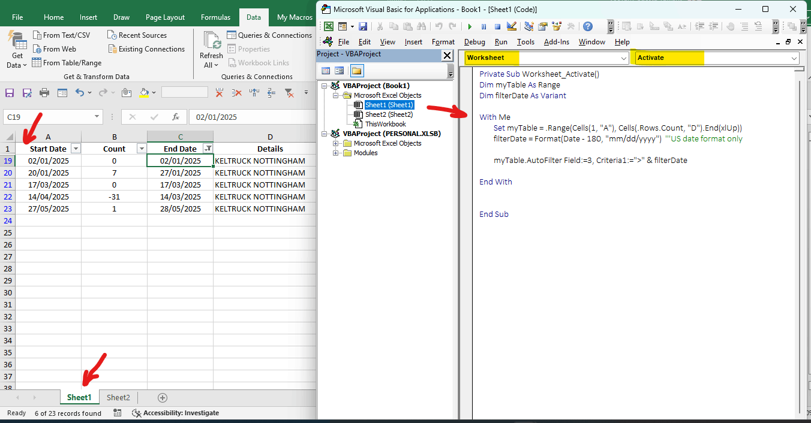Open the Undo history dropdown arrow
This screenshot has height=423, width=811.
tap(89, 93)
